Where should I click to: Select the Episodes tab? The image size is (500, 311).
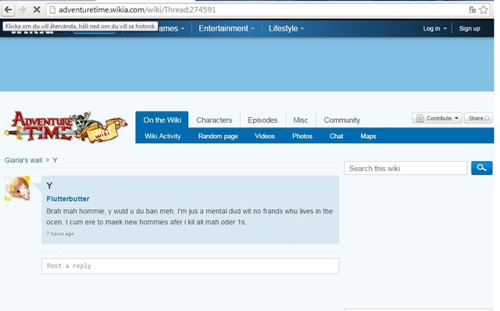(x=262, y=120)
